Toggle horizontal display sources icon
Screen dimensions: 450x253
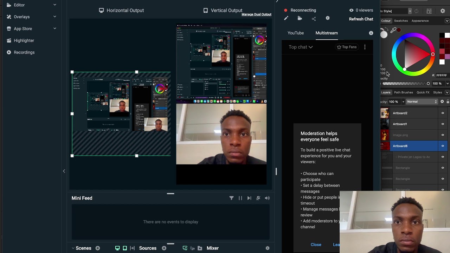tap(117, 248)
